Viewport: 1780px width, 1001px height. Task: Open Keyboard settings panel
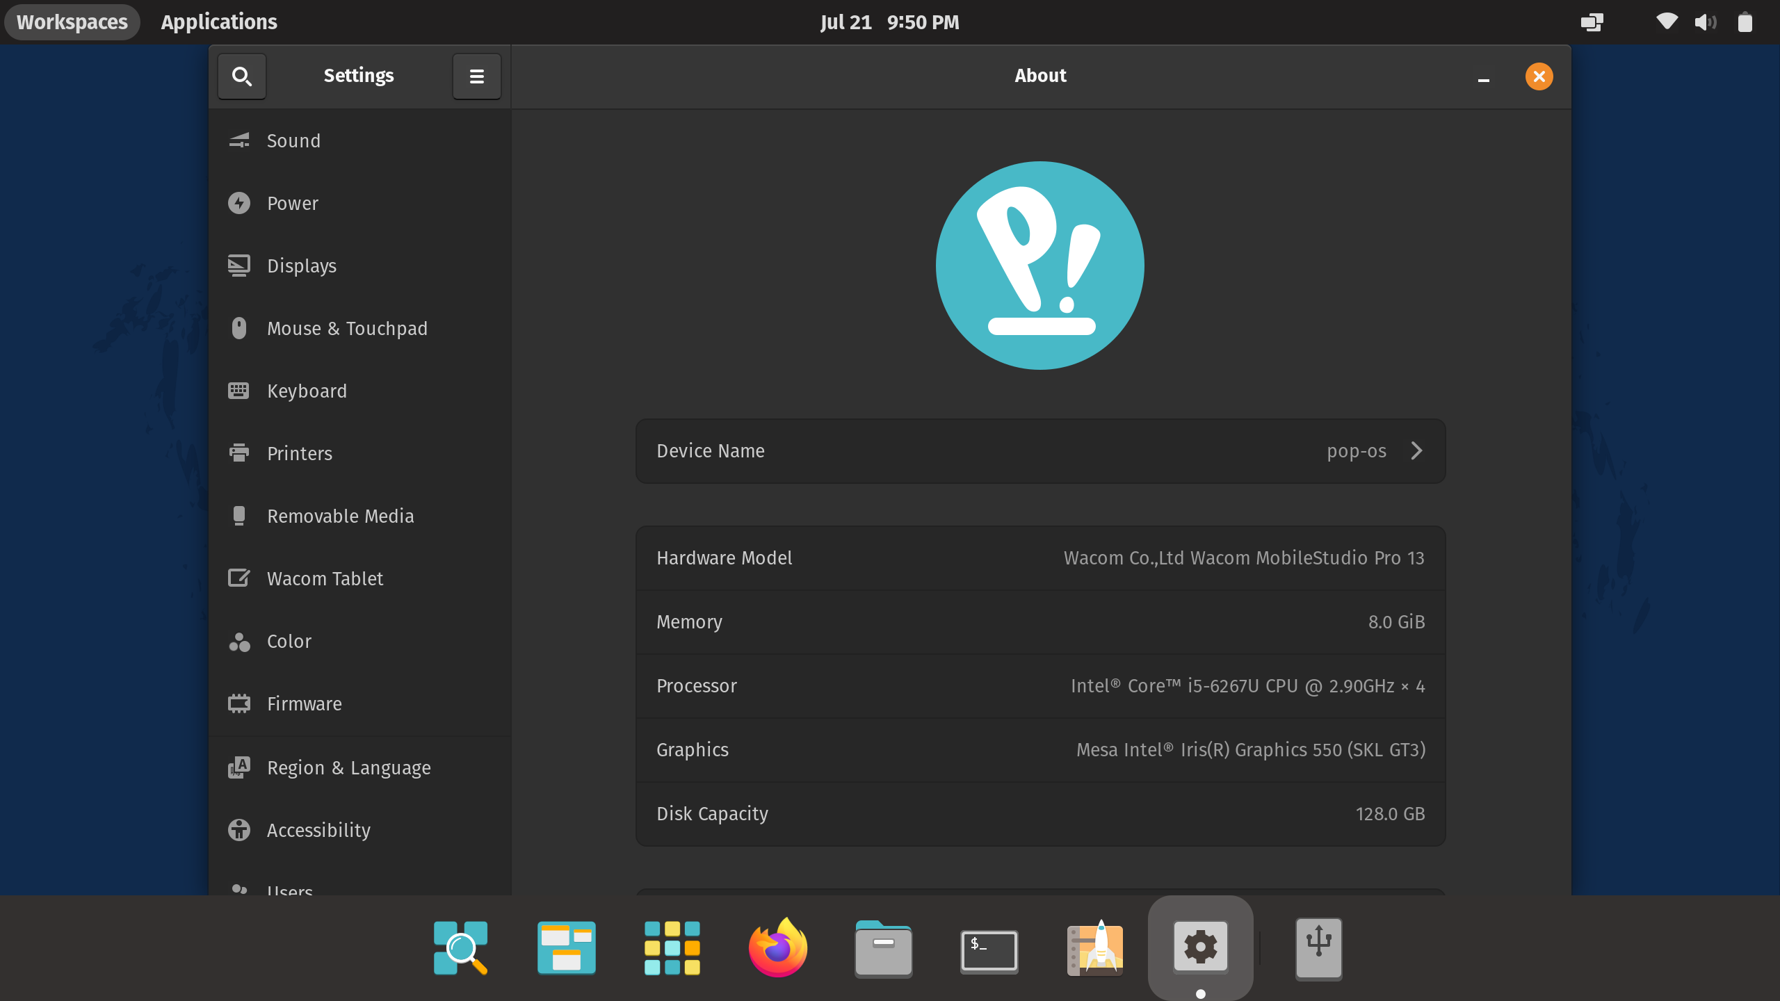click(x=306, y=391)
